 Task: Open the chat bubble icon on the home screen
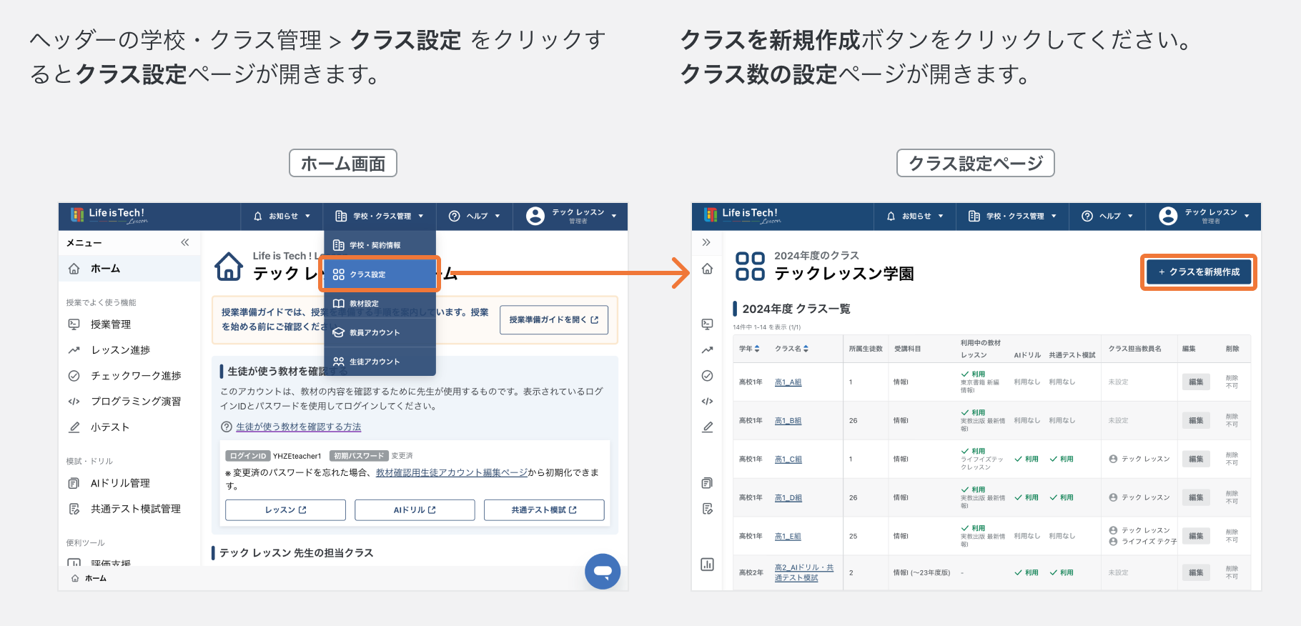coord(603,571)
